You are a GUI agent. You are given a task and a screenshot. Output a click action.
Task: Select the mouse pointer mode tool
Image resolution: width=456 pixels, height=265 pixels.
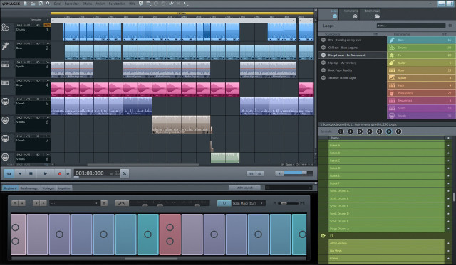pos(185,4)
